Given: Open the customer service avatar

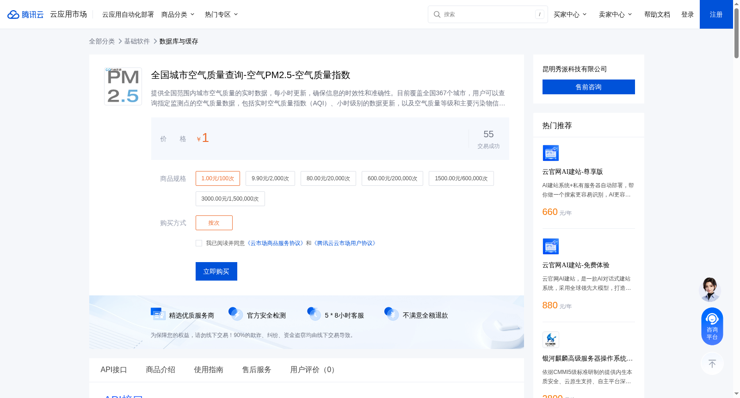Looking at the screenshot, I should pyautogui.click(x=709, y=289).
